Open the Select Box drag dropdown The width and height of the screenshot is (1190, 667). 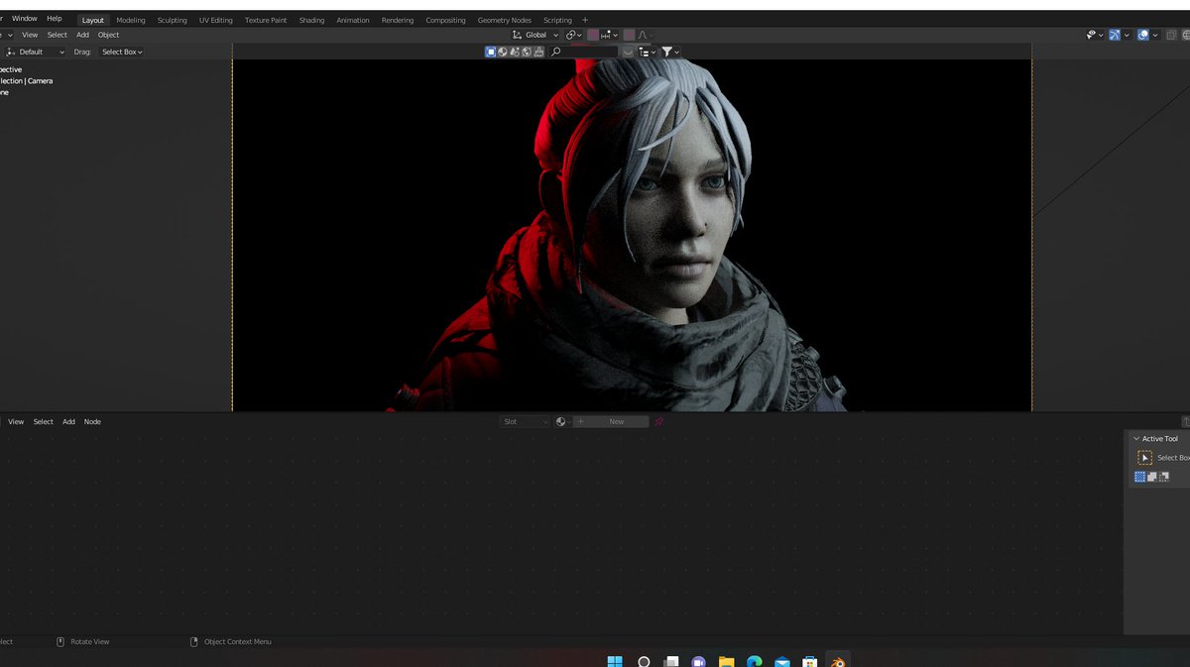tap(122, 52)
